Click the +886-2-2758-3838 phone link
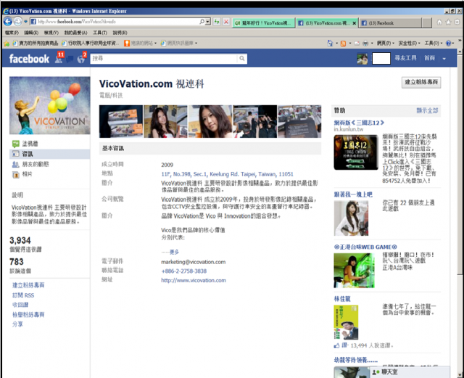The image size is (464, 378). point(183,271)
